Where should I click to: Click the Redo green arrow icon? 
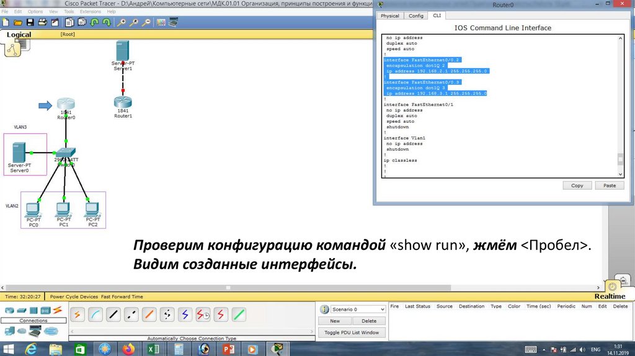[x=107, y=22]
